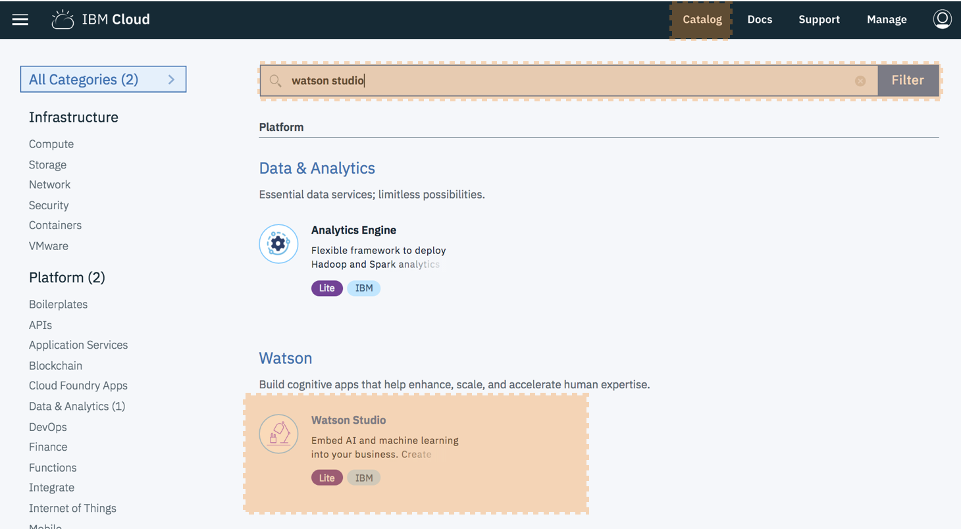Click the Platform (2) sidebar heading
This screenshot has width=961, height=529.
coord(67,278)
